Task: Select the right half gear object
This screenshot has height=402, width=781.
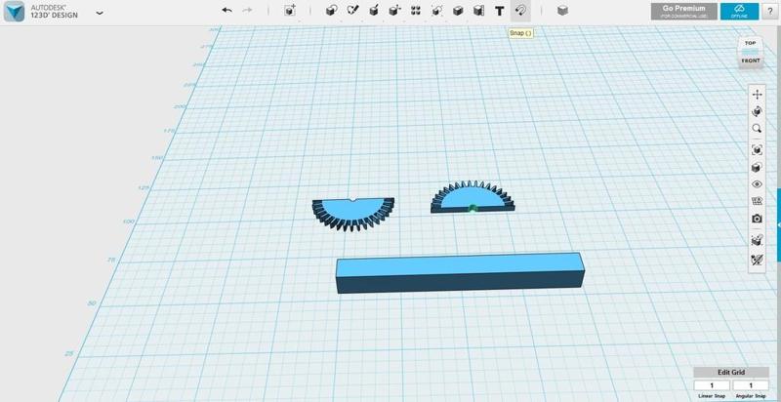Action: (x=473, y=197)
